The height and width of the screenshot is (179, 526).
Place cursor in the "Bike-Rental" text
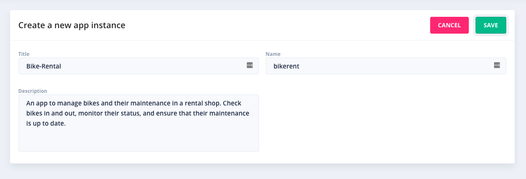[x=44, y=66]
